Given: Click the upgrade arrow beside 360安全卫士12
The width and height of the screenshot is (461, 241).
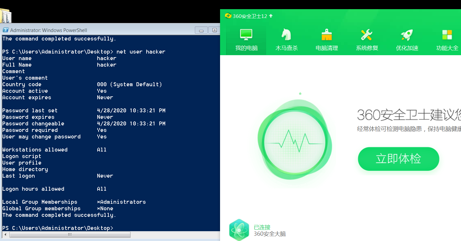Looking at the screenshot, I should click(x=271, y=16).
